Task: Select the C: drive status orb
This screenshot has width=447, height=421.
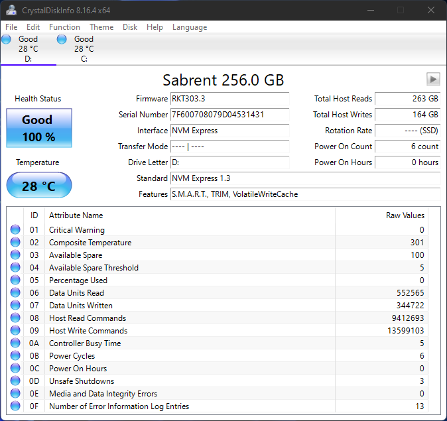Action: [x=62, y=40]
